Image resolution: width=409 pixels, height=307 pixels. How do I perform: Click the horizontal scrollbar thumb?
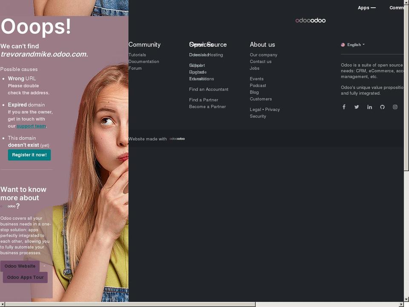click(x=130, y=304)
